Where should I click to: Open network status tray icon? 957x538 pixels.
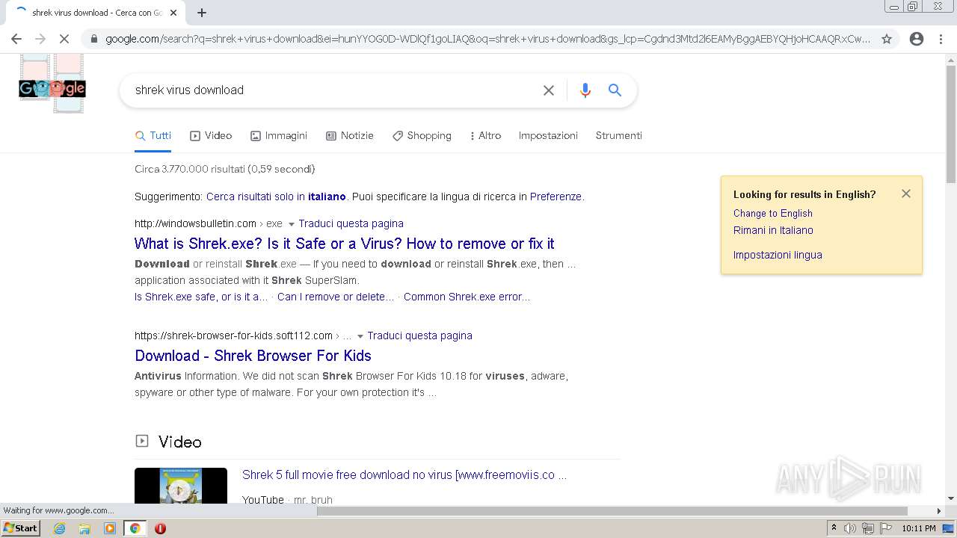[x=868, y=528]
